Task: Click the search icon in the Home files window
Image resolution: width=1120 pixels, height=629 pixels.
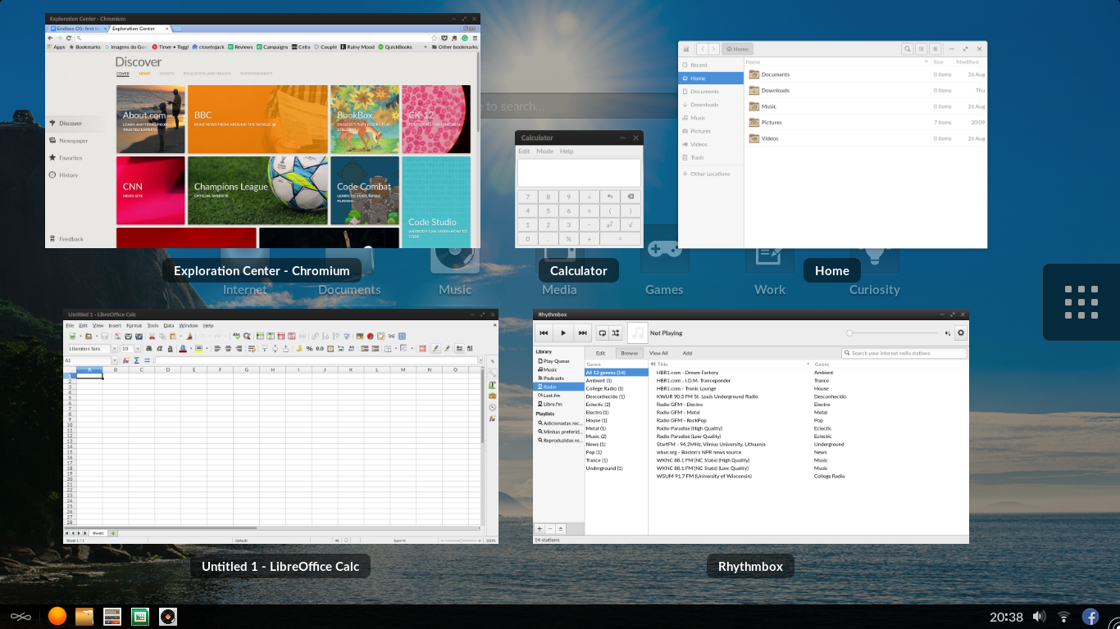Action: click(907, 49)
